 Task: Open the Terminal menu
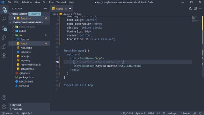pyautogui.click(x=61, y=2)
